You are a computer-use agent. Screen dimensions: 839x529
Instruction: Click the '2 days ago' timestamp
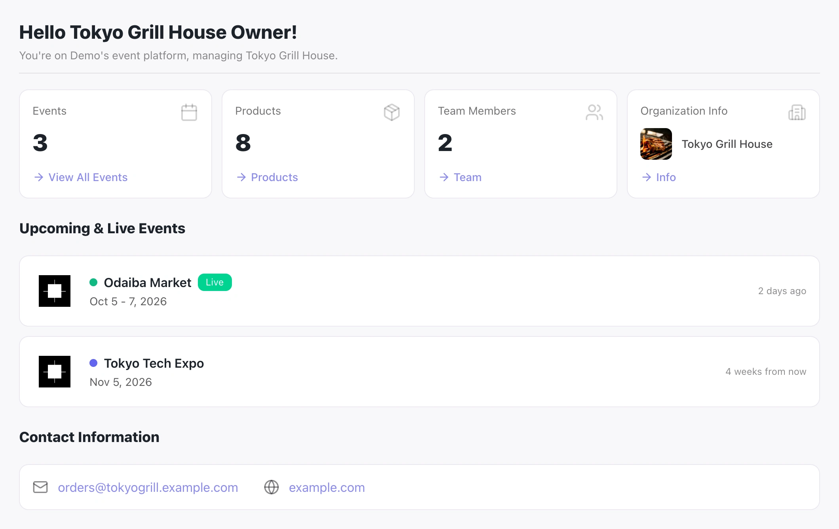(782, 291)
